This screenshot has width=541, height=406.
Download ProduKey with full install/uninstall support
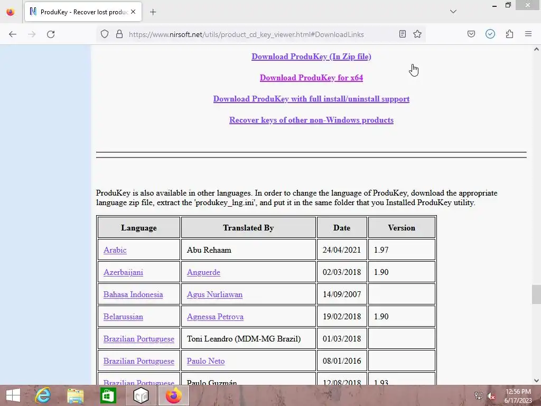[x=311, y=99]
